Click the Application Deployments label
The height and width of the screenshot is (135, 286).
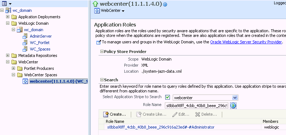click(39, 17)
